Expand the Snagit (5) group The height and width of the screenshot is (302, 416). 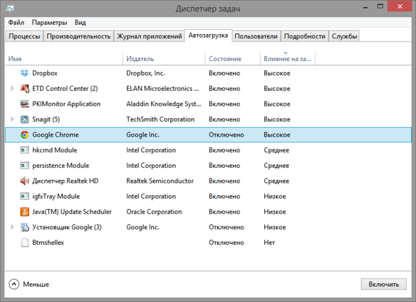click(12, 119)
